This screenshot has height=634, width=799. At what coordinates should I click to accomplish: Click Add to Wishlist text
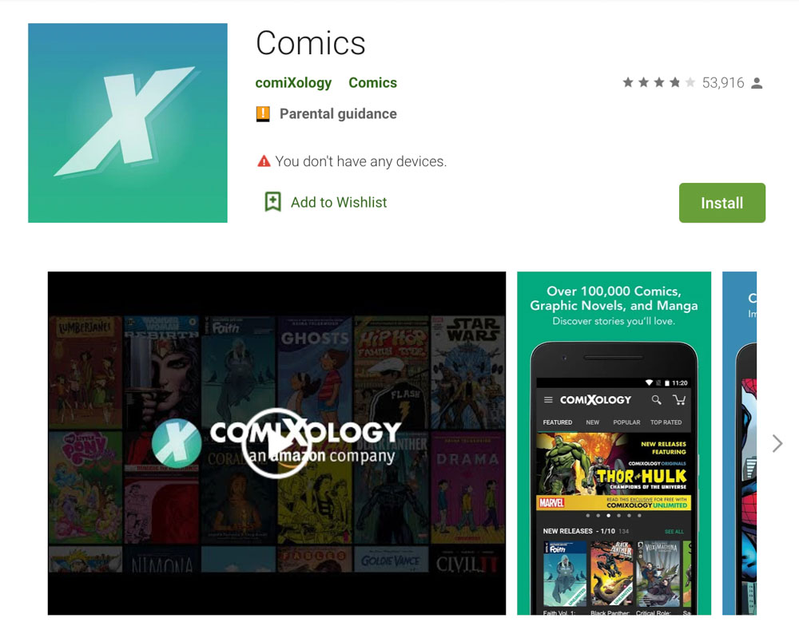(339, 202)
